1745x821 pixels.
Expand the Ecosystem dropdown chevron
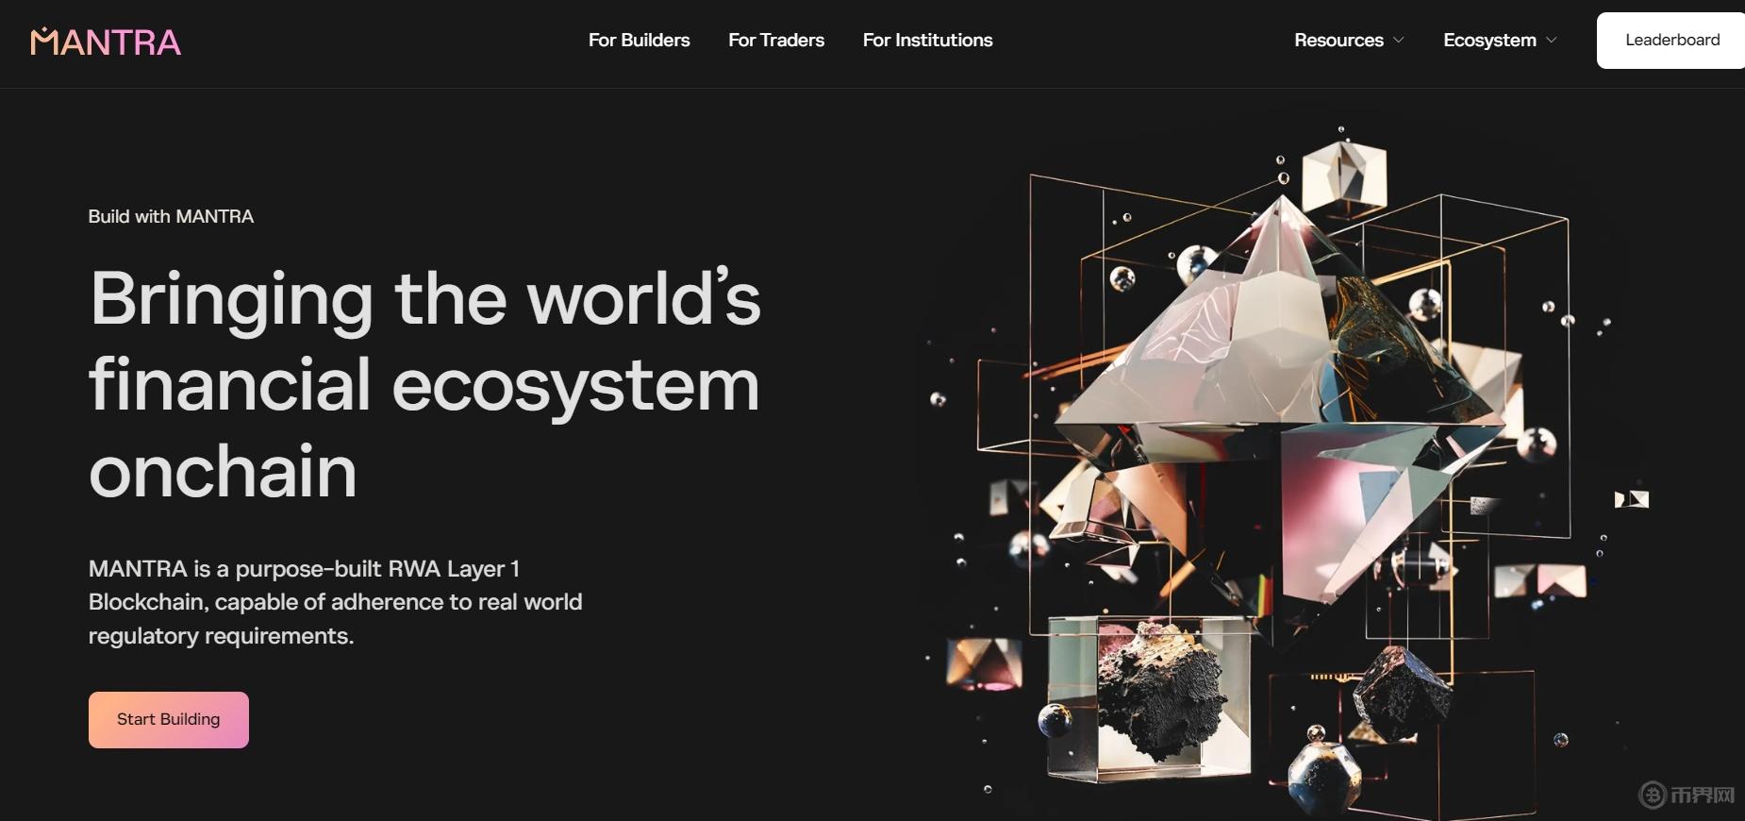[x=1552, y=41]
